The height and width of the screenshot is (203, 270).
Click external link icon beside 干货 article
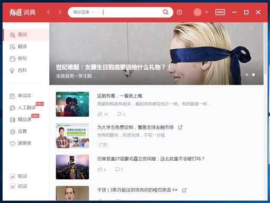coord(184,190)
